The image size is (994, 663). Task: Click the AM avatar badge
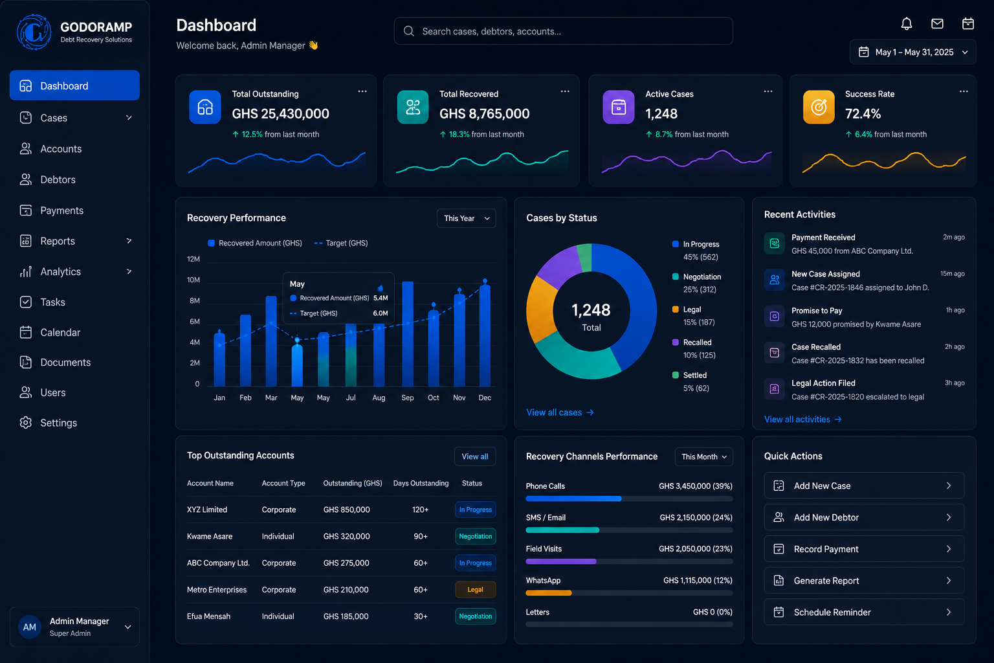click(30, 627)
